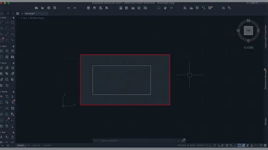Viewport: 268px width, 150px height.
Task: Collapse the Hatch tool group
Action: (x=0, y=46)
